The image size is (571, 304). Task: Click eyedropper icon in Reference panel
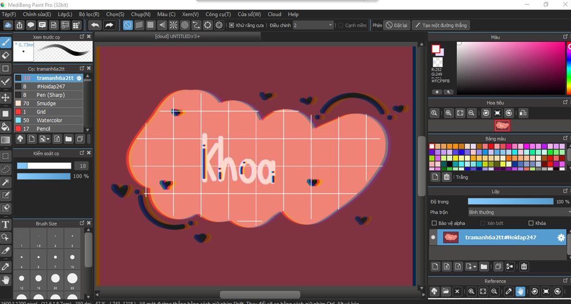coord(509,291)
